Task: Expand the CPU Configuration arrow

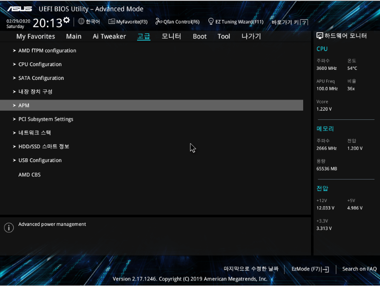Action: [x=14, y=64]
